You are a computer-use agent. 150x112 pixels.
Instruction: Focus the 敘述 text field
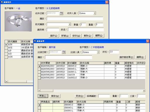click(86, 29)
